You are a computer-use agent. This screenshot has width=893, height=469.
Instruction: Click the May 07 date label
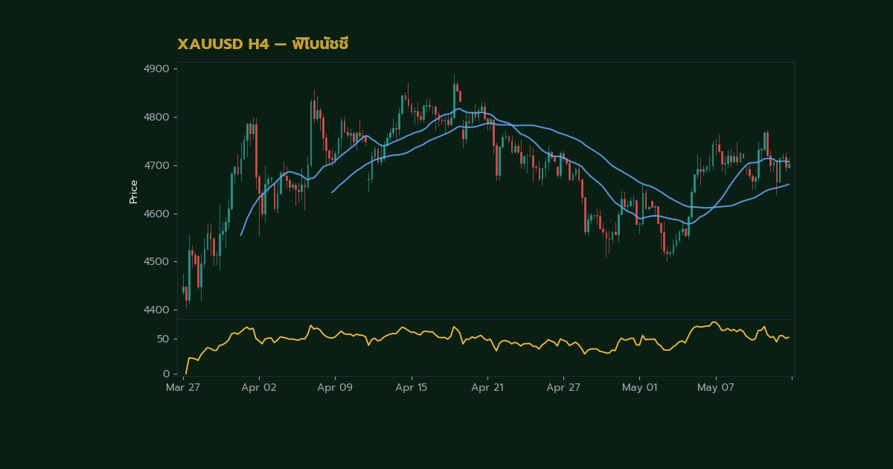coord(716,388)
